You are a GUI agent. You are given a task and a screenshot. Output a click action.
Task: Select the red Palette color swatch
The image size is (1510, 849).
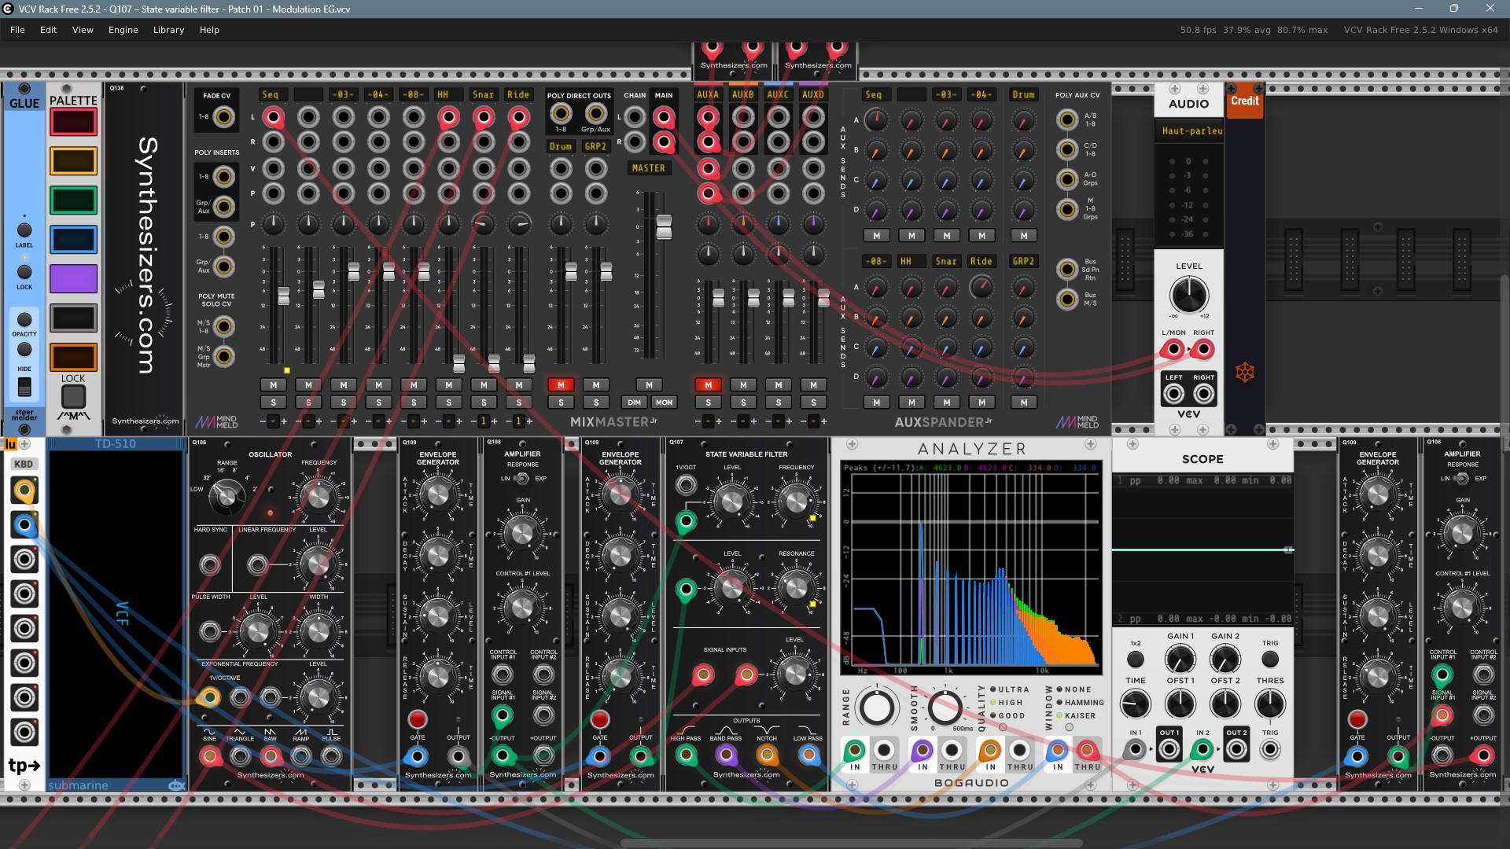73,122
